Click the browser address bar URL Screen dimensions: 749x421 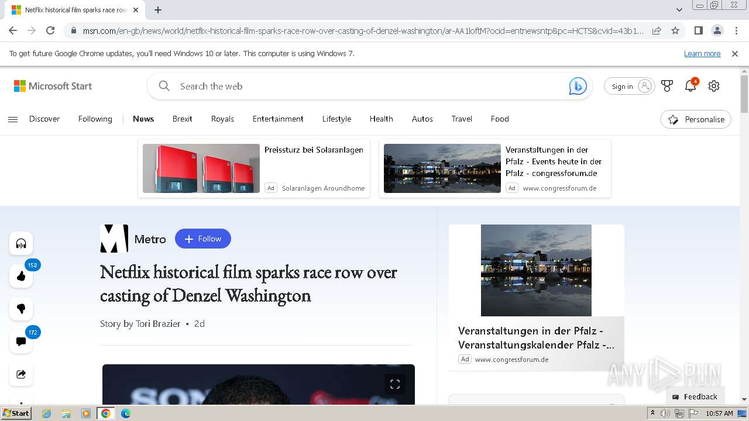pos(363,30)
